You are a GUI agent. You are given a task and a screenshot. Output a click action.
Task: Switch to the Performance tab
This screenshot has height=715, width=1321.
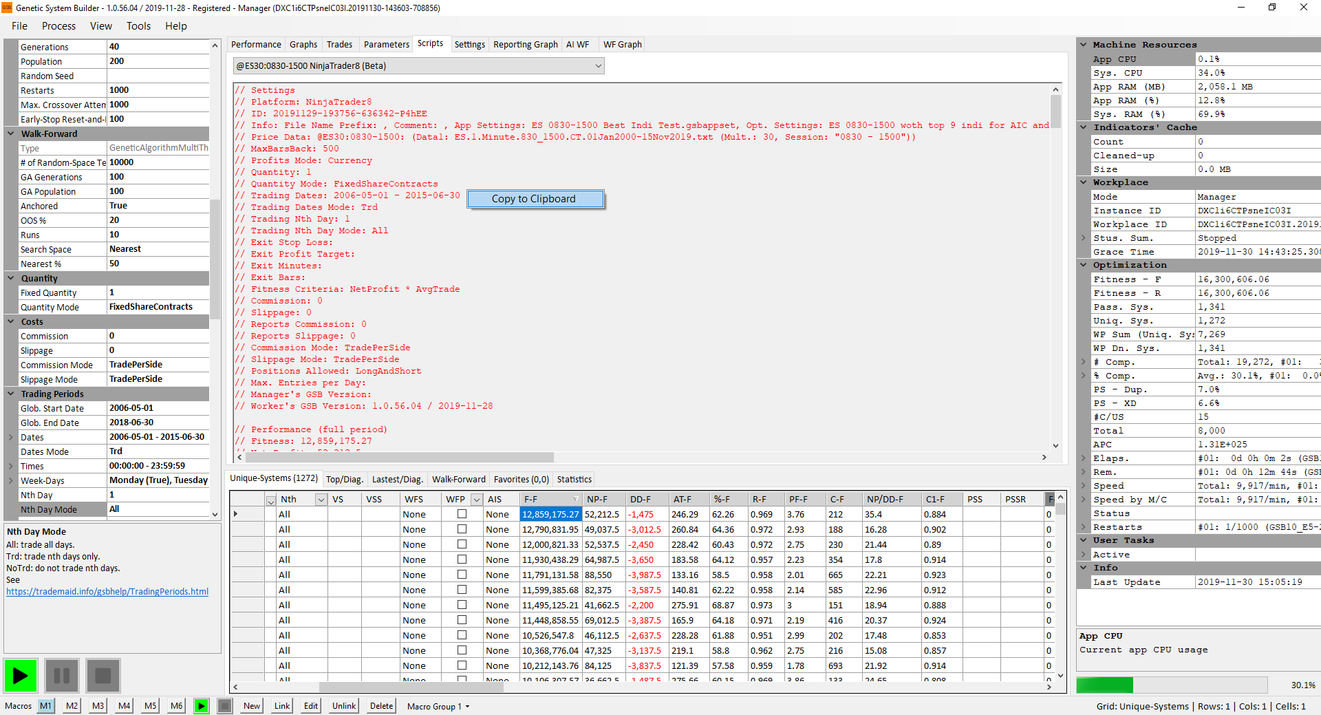pos(256,45)
